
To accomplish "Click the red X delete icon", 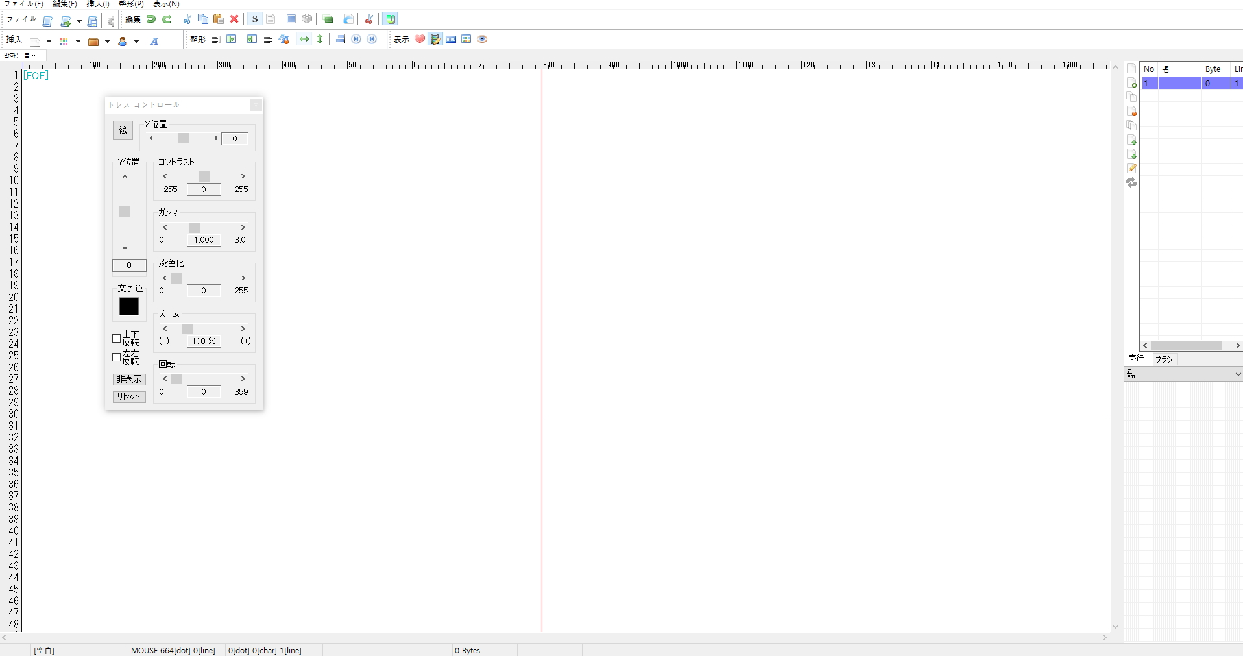I will 234,19.
